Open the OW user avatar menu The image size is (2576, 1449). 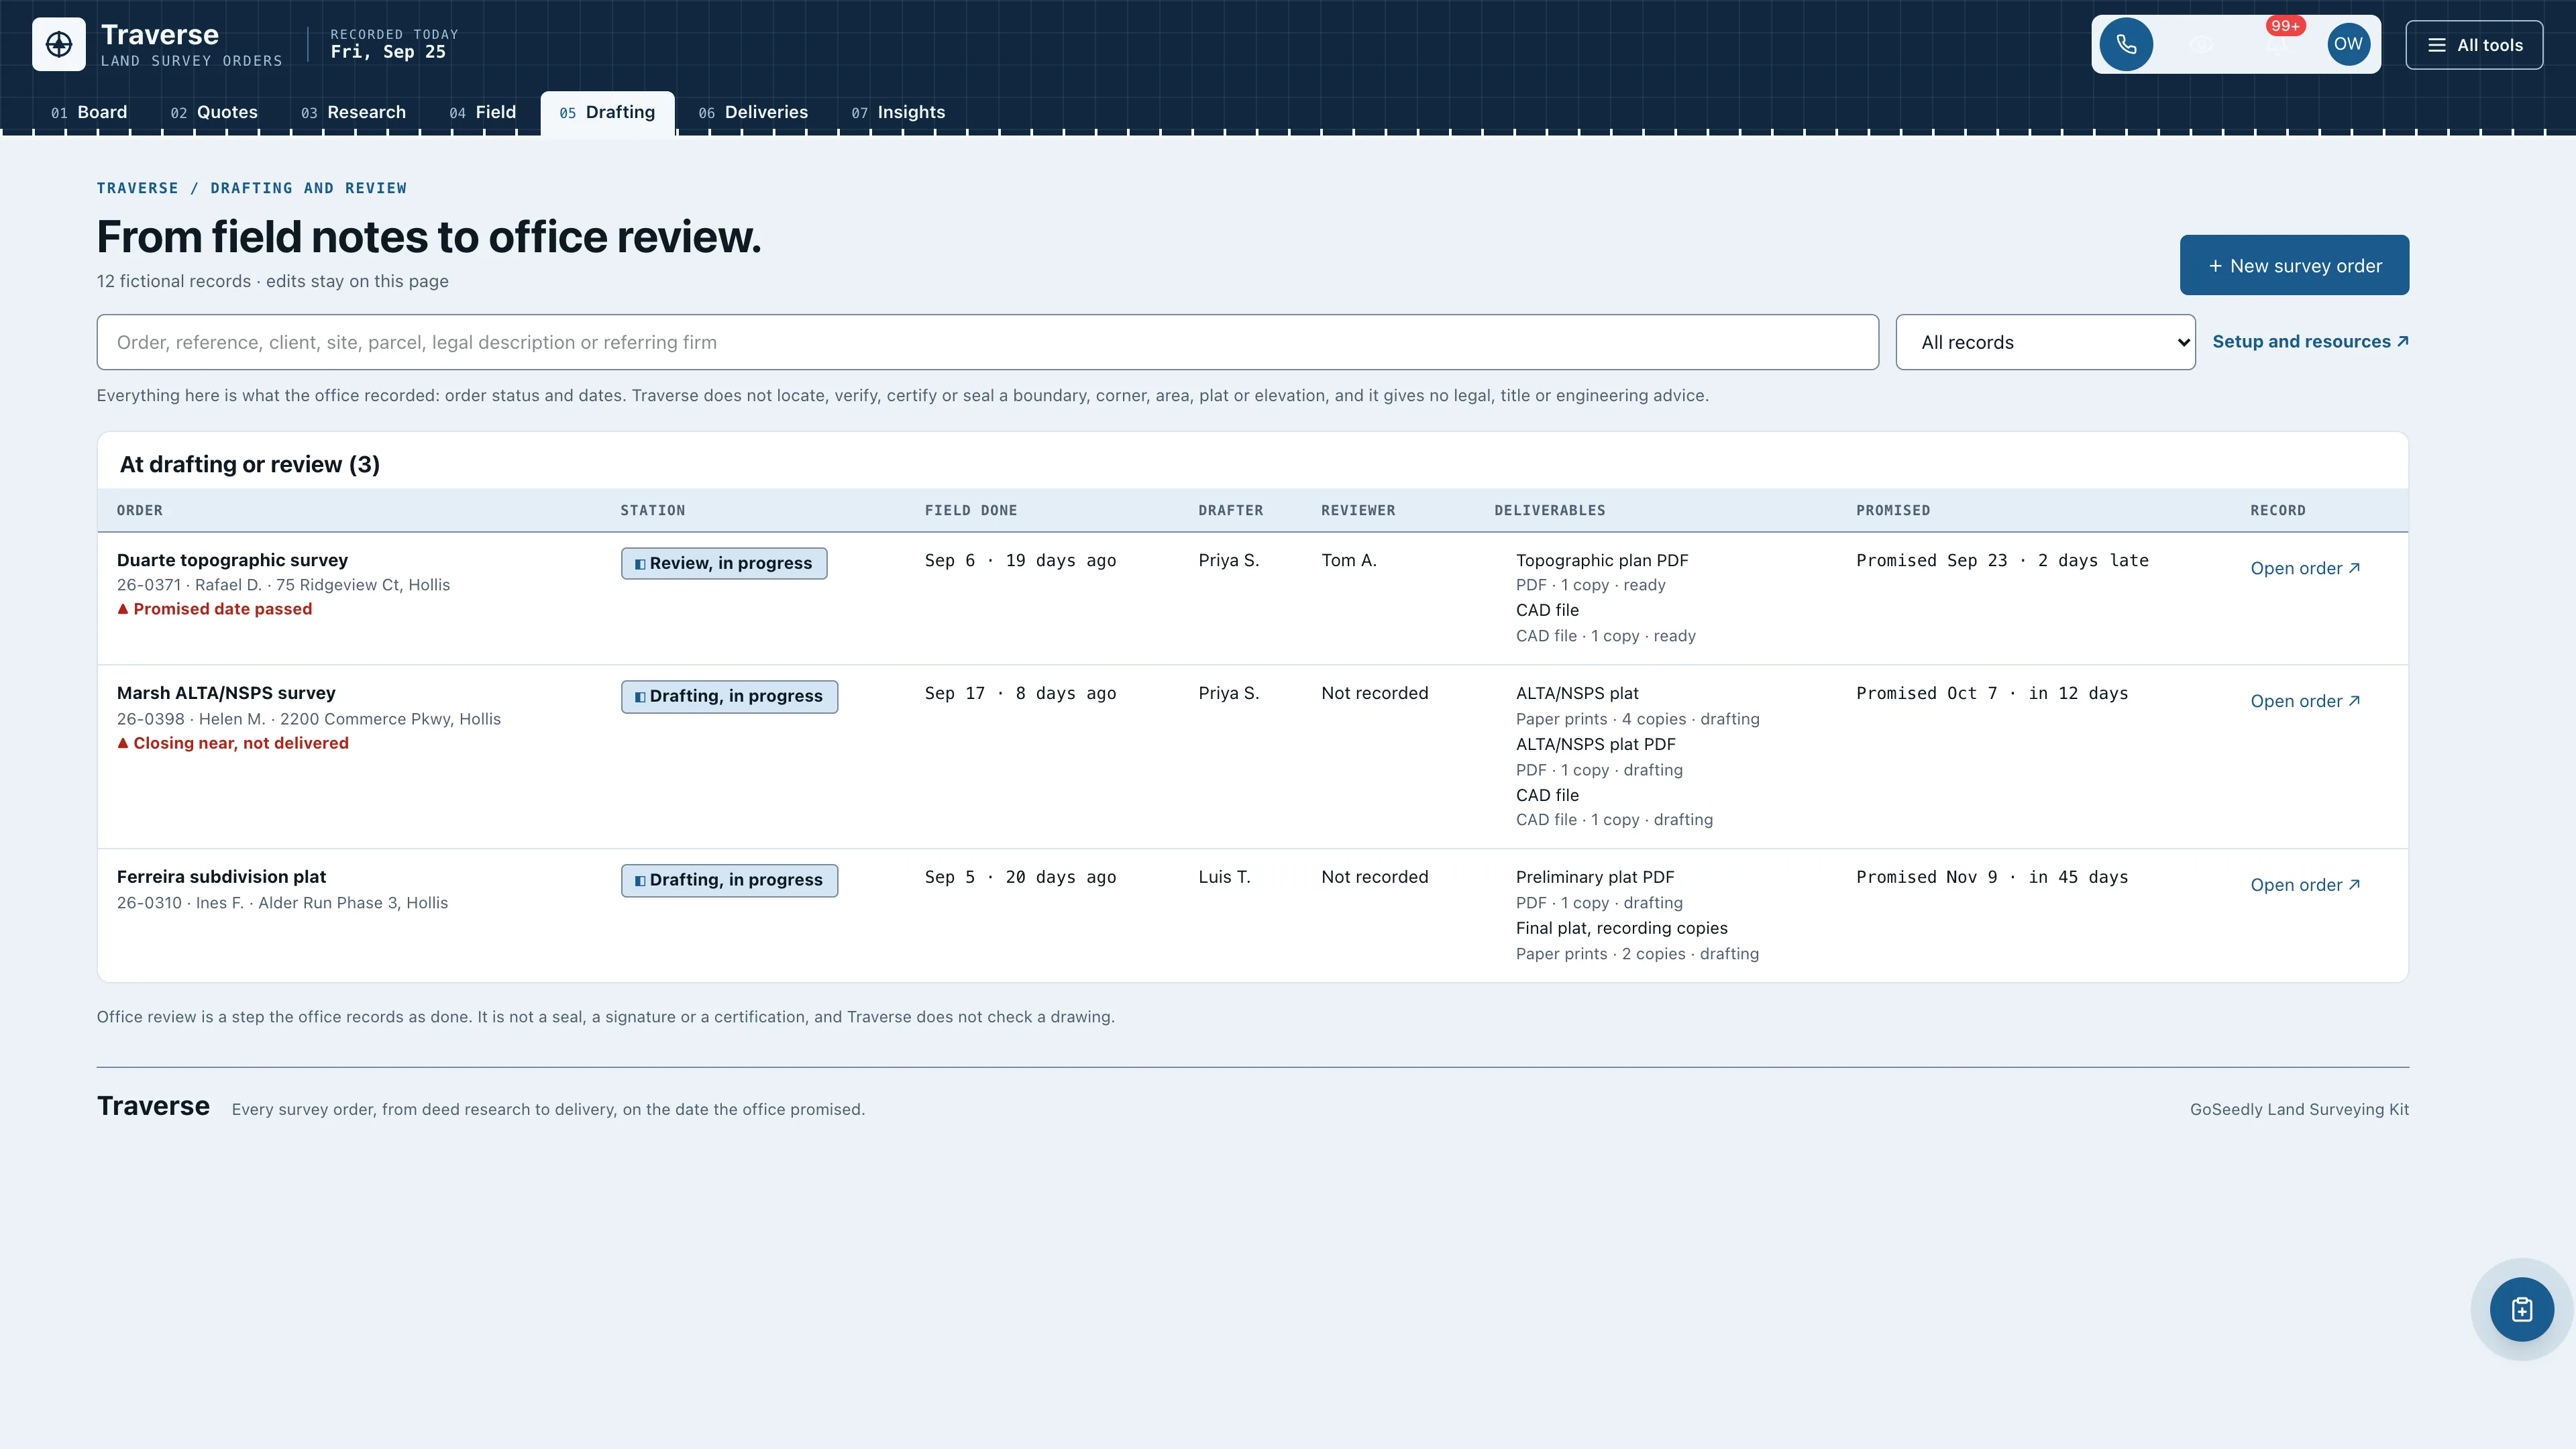point(2349,45)
